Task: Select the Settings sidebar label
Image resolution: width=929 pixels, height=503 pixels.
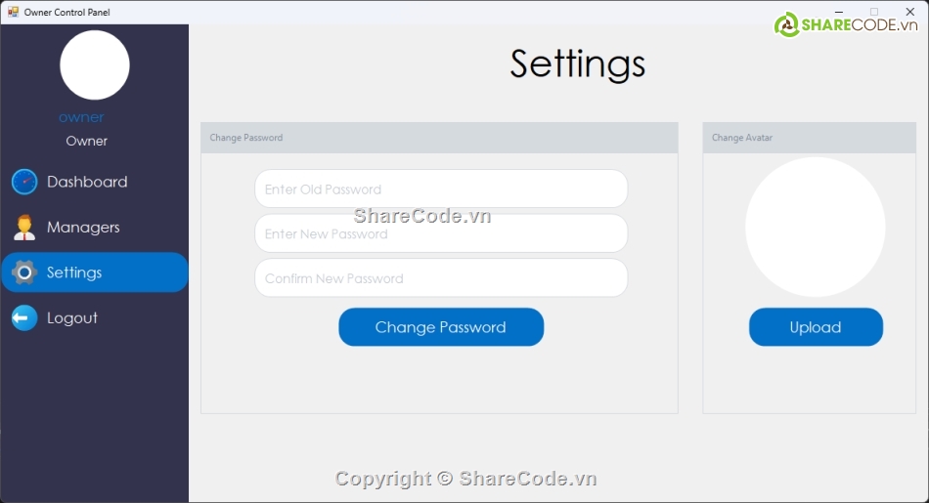Action: click(x=74, y=272)
